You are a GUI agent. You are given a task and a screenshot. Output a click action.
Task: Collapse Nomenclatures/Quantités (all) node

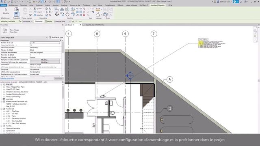[x=2, y=101]
